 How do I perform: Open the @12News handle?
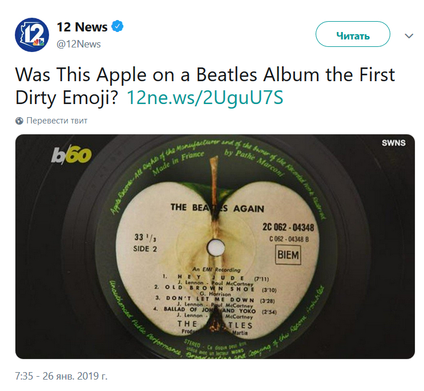[x=78, y=44]
